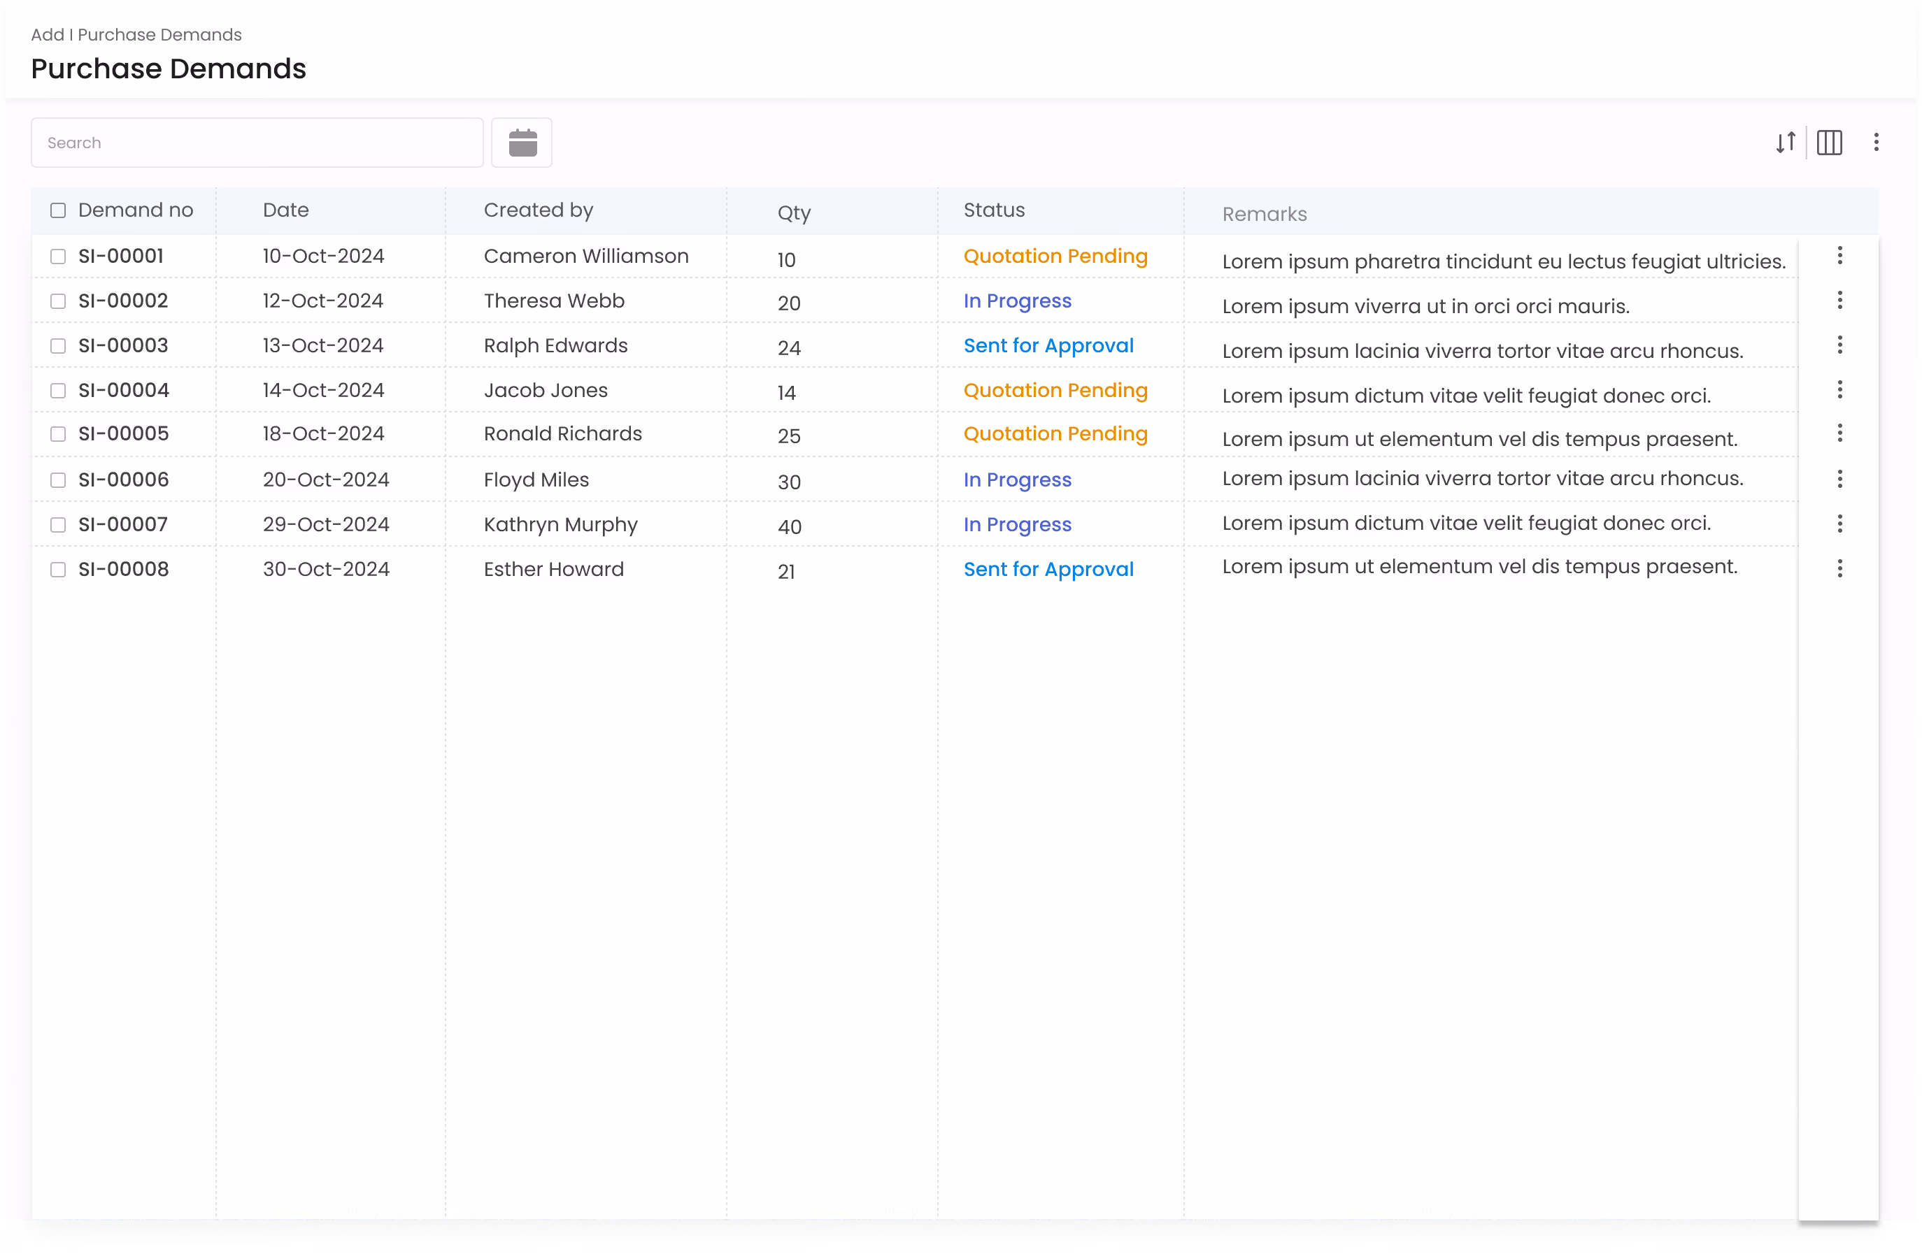Check the box for SI-00008
Image resolution: width=1922 pixels, height=1254 pixels.
tap(58, 570)
